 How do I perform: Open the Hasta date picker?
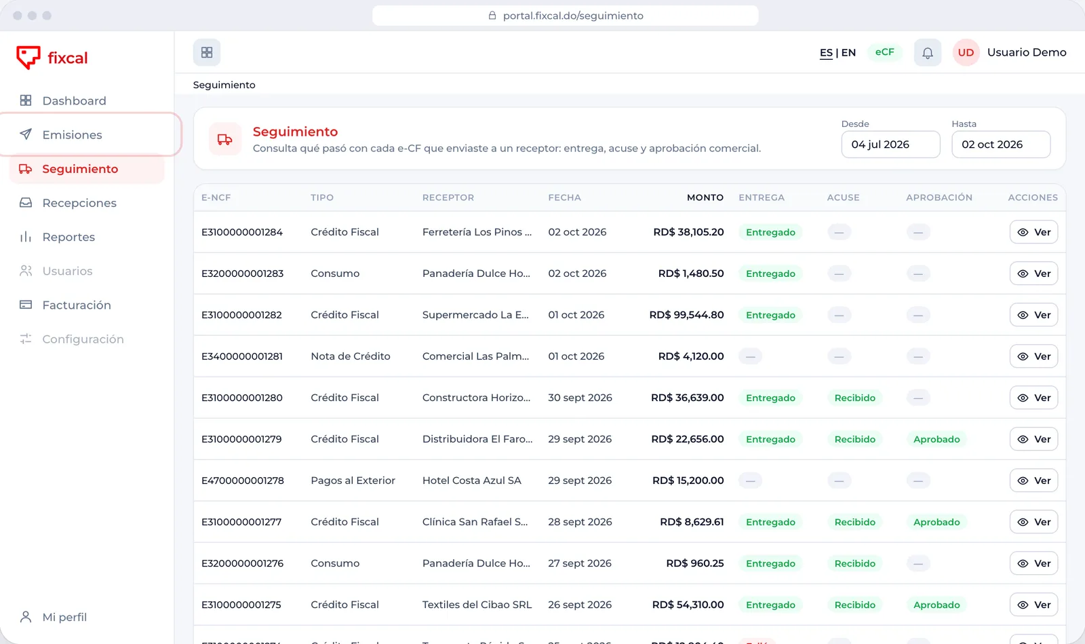pos(1001,145)
